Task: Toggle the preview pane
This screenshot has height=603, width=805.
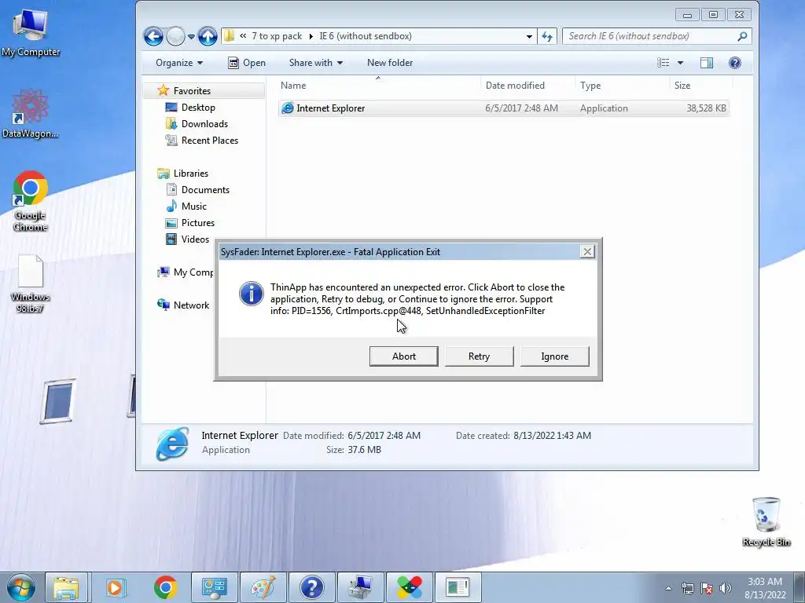Action: [x=707, y=63]
